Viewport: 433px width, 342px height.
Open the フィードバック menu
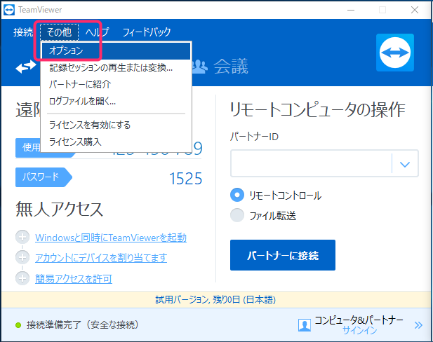[147, 32]
